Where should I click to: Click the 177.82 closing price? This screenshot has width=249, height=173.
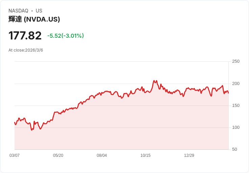pyautogui.click(x=25, y=36)
